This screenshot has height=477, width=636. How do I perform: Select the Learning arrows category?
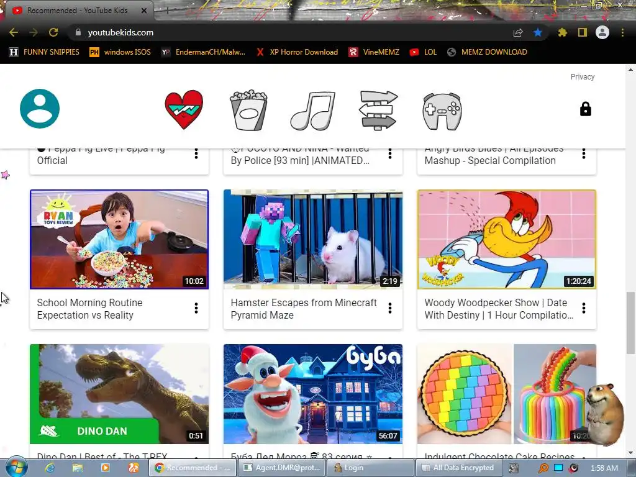(378, 111)
